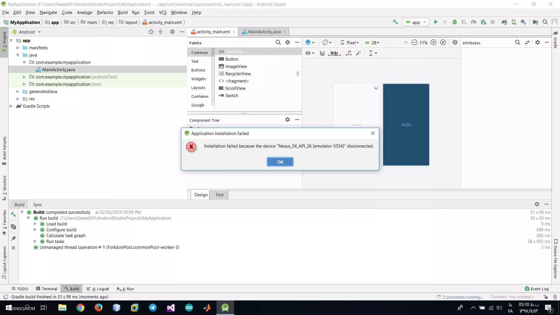Viewport: 560px width, 315px height.
Task: Open the Build menu
Action: (123, 12)
